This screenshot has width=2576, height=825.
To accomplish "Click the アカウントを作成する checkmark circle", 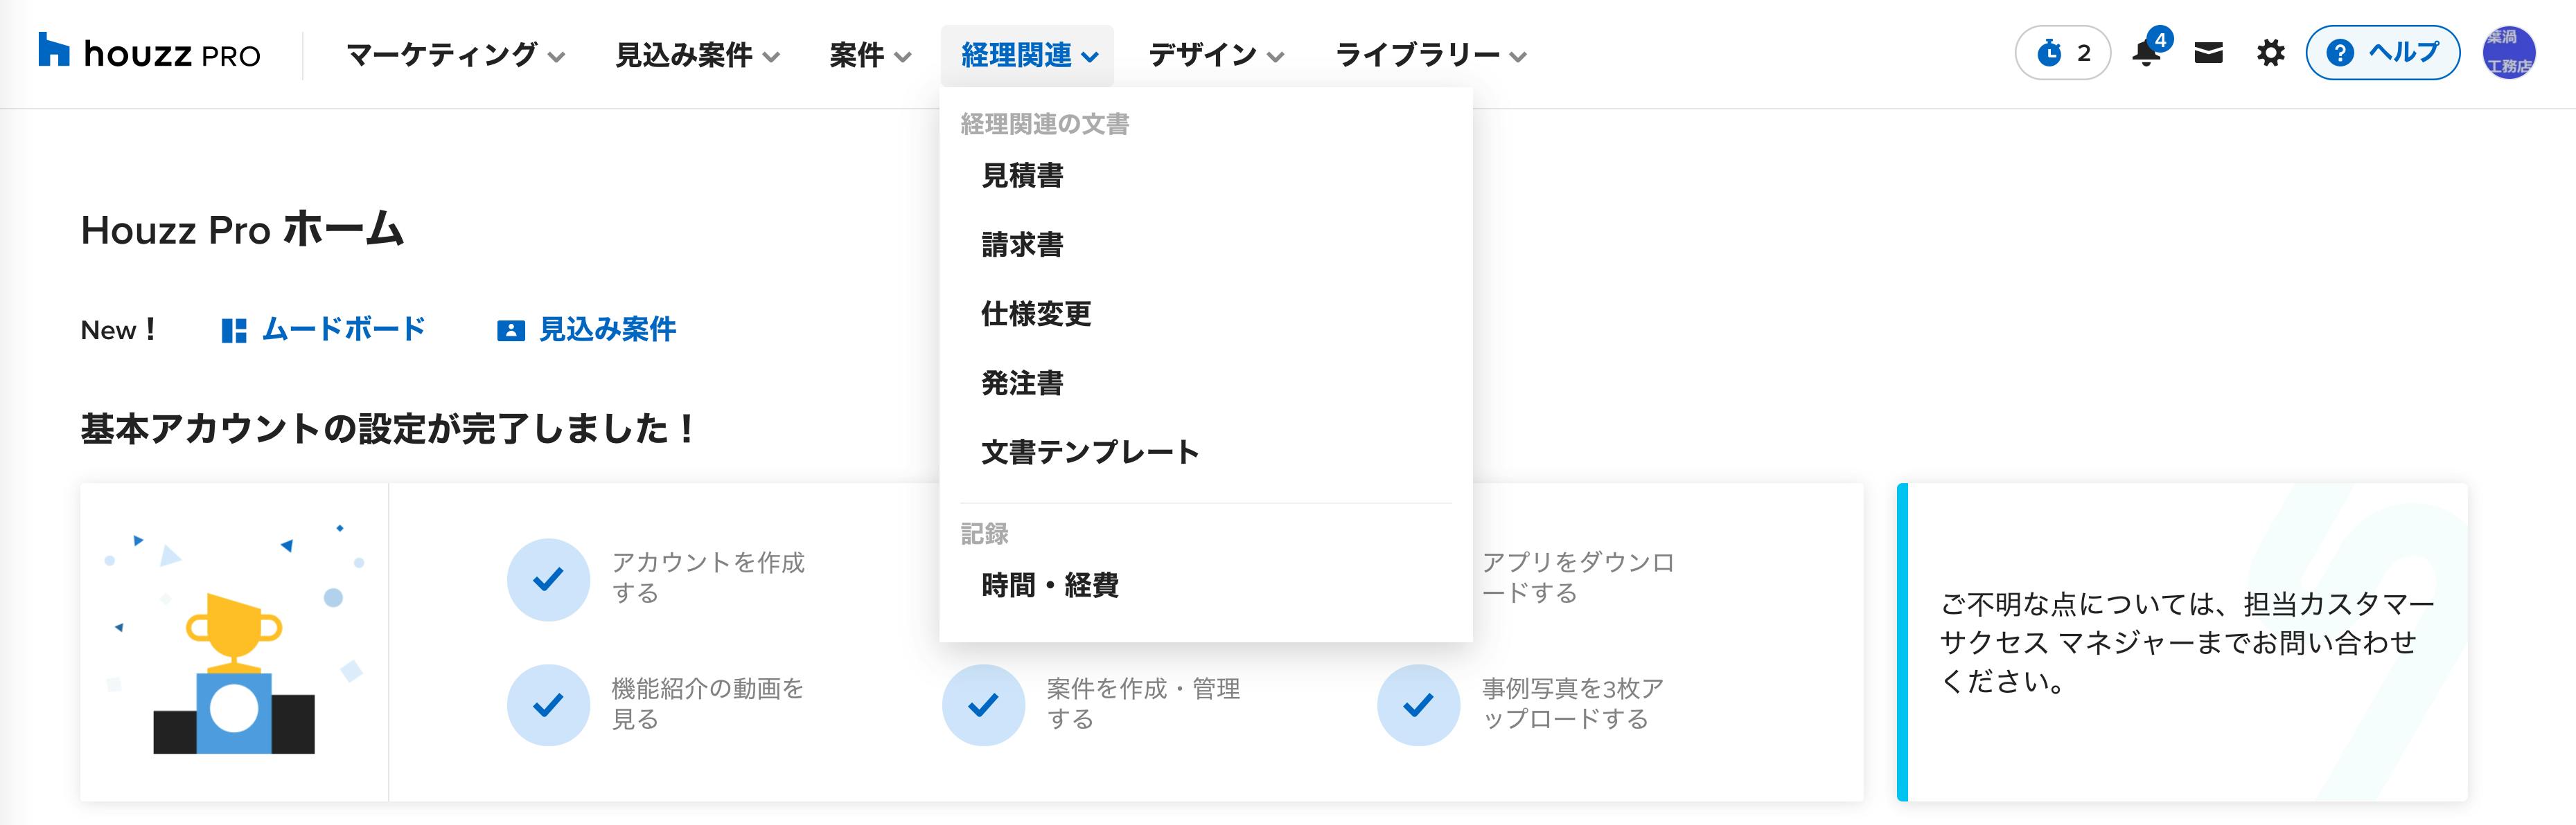I will tap(548, 579).
